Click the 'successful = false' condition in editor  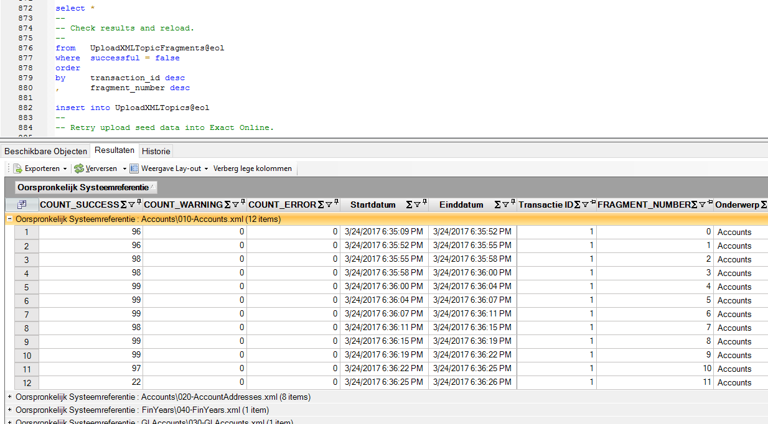tap(135, 58)
